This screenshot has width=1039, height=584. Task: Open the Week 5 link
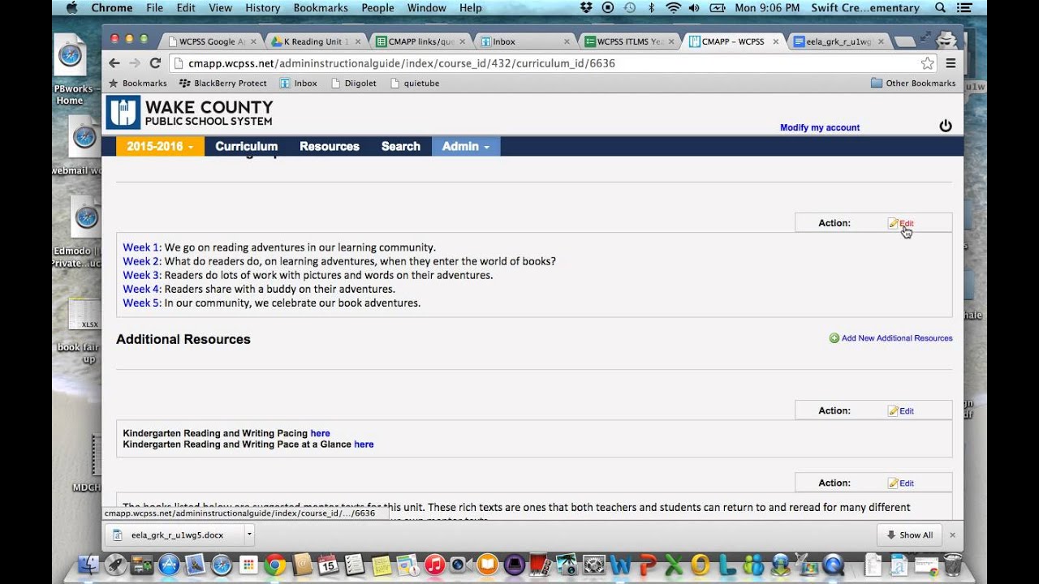[141, 303]
